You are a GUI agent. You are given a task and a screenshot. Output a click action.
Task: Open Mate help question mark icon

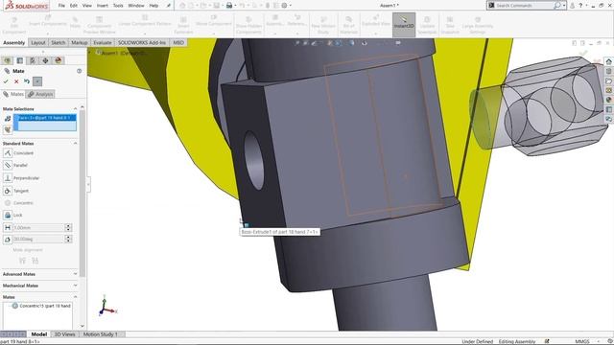[79, 71]
